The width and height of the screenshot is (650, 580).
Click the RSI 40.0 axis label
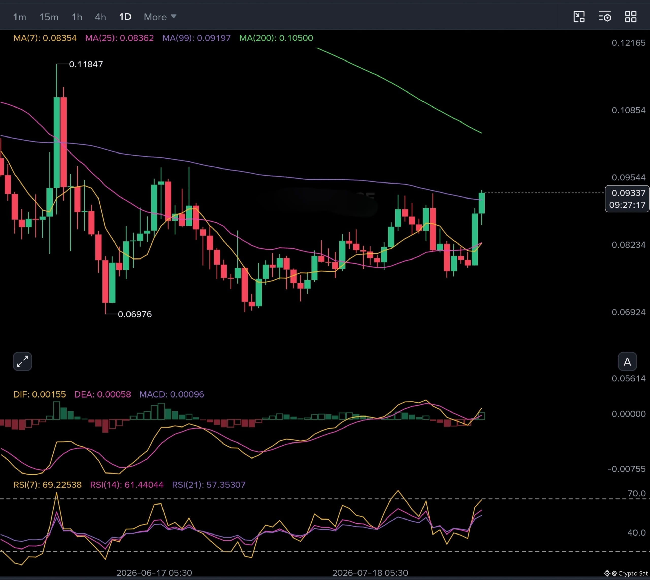pyautogui.click(x=636, y=532)
